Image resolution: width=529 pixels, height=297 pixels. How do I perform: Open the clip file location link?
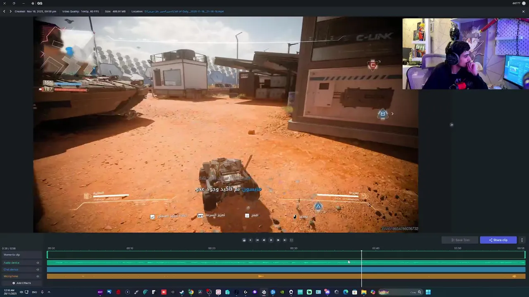184,12
